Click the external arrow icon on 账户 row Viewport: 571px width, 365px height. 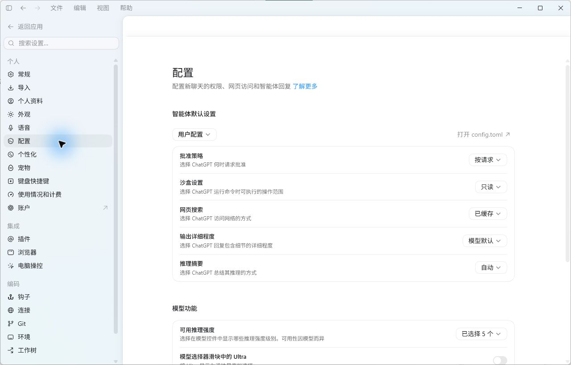point(105,208)
